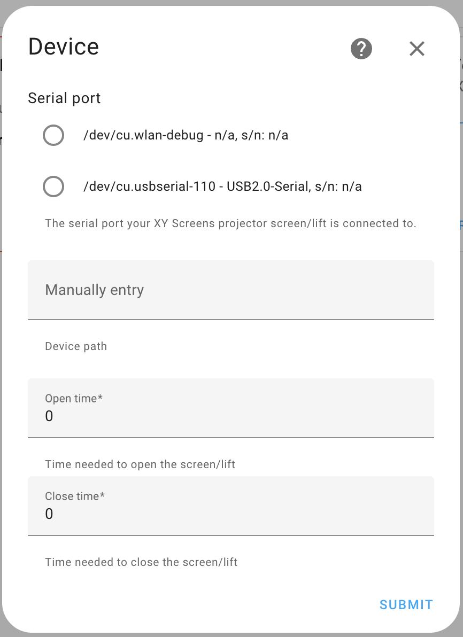This screenshot has height=637, width=463.
Task: Click the XY Screens serial port description text
Action: point(230,223)
